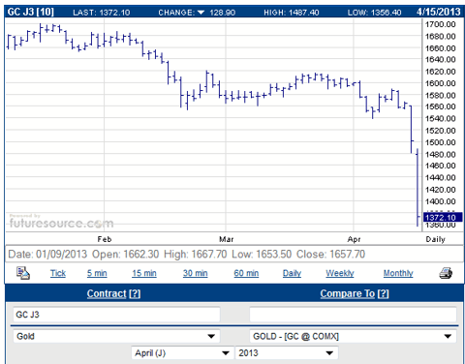Click the chart export icon beside Tick
This screenshot has height=364, width=465.
pyautogui.click(x=23, y=273)
